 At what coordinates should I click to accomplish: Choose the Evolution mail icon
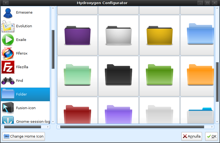[8, 26]
